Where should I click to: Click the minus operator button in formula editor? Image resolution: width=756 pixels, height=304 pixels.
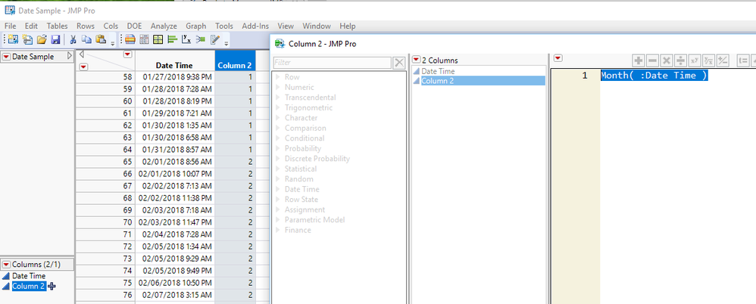pyautogui.click(x=652, y=60)
